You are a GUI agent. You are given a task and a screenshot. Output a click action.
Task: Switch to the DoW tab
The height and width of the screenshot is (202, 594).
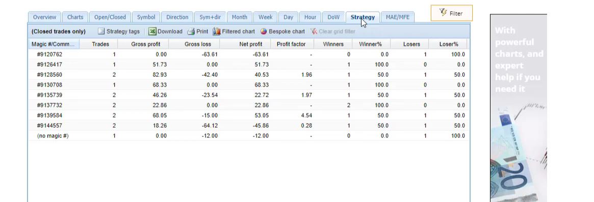pos(333,17)
